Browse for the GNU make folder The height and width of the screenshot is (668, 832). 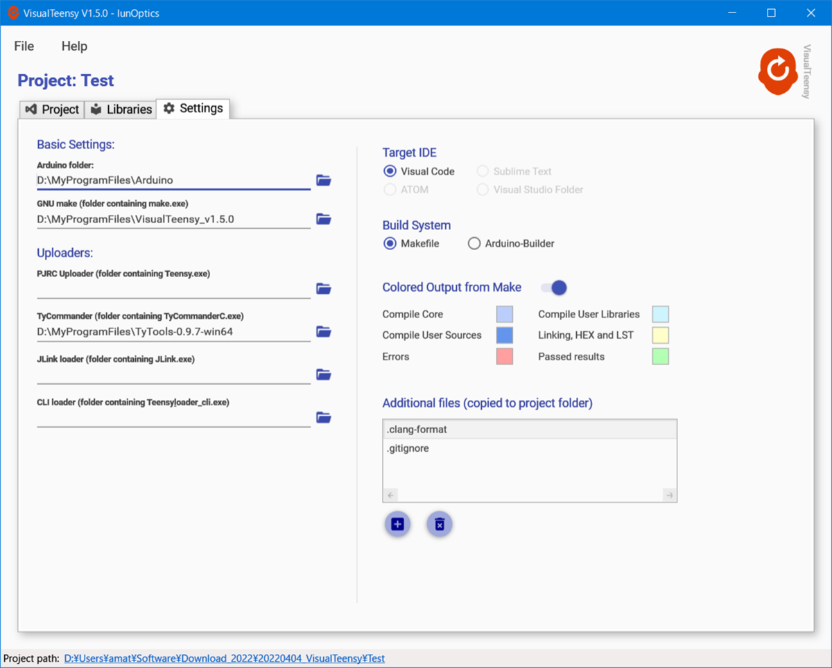pyautogui.click(x=324, y=219)
